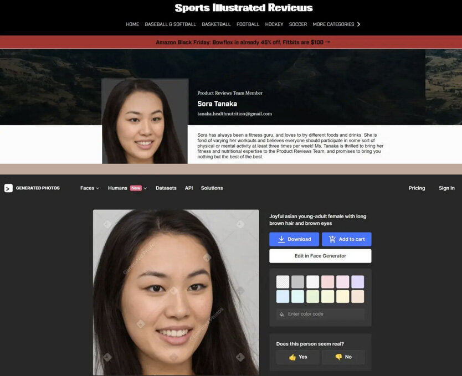Click the thumbs up Yes icon
The height and width of the screenshot is (376, 462).
click(x=292, y=357)
